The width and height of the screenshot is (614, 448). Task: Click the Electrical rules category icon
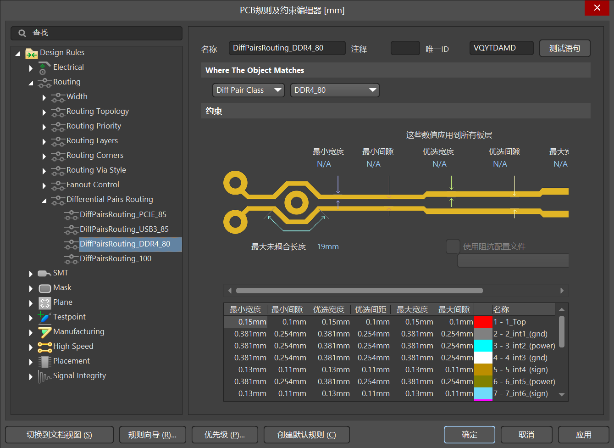pyautogui.click(x=44, y=68)
